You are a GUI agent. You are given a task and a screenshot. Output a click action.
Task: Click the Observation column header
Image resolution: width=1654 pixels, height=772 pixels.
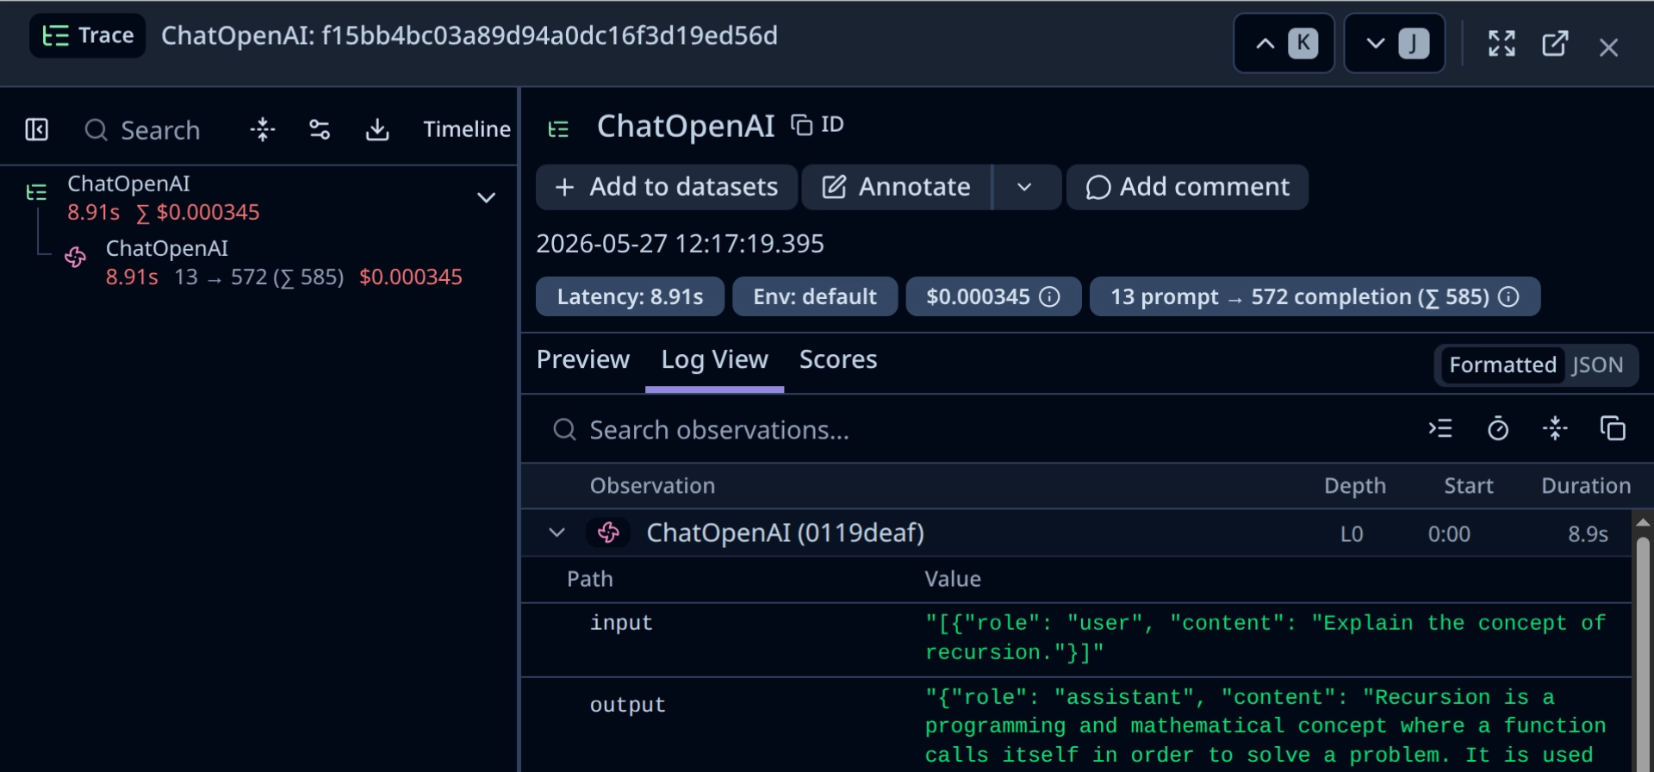pos(652,486)
